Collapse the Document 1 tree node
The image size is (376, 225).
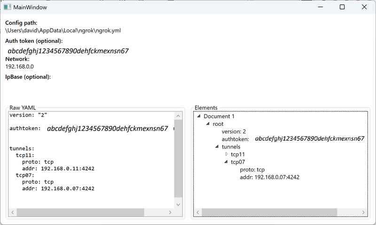tap(199, 116)
